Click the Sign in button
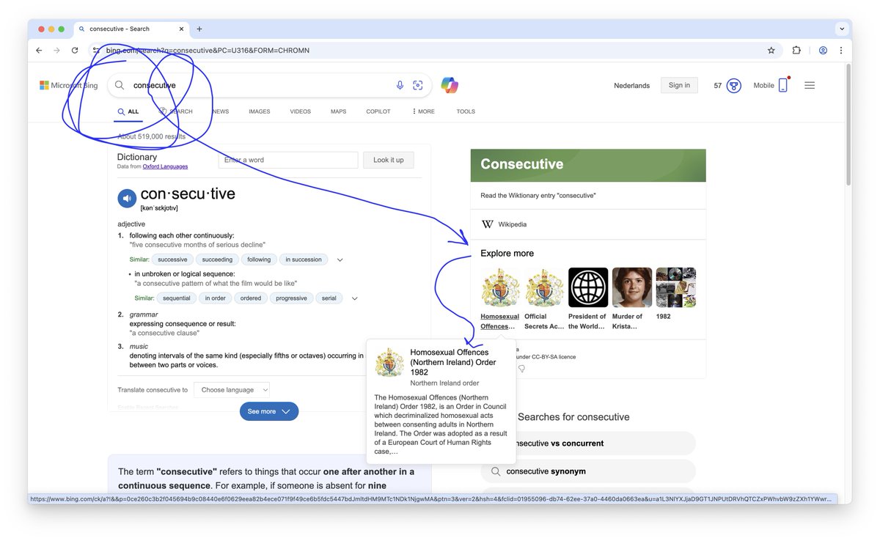Image resolution: width=880 pixels, height=541 pixels. pos(678,85)
